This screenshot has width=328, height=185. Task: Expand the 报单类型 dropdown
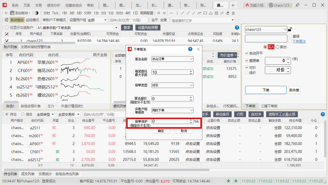click(172, 85)
